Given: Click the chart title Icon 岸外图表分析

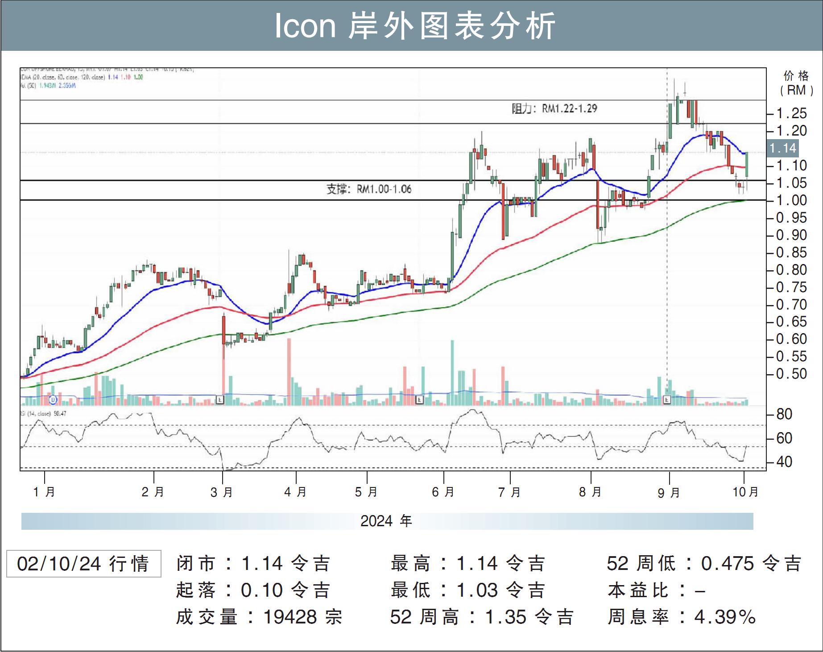Looking at the screenshot, I should click(x=415, y=25).
